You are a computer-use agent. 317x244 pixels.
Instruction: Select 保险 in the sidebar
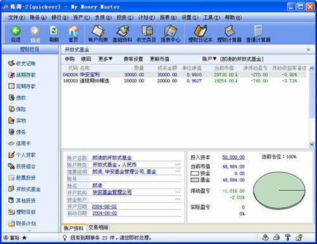pos(17,109)
